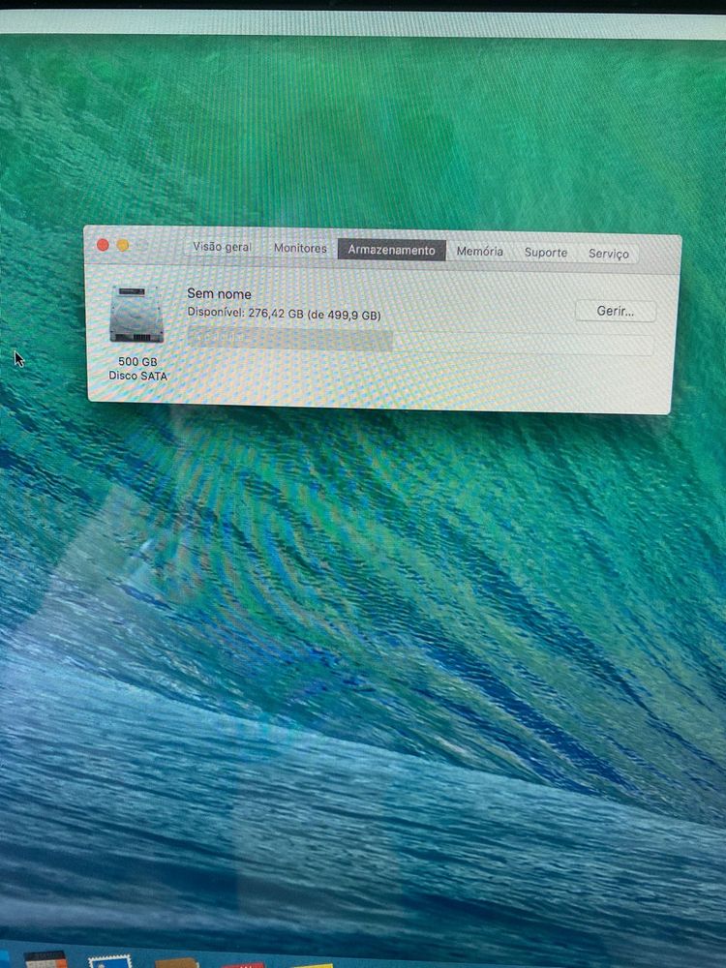Open the Serviço tab
This screenshot has width=726, height=968.
(609, 254)
